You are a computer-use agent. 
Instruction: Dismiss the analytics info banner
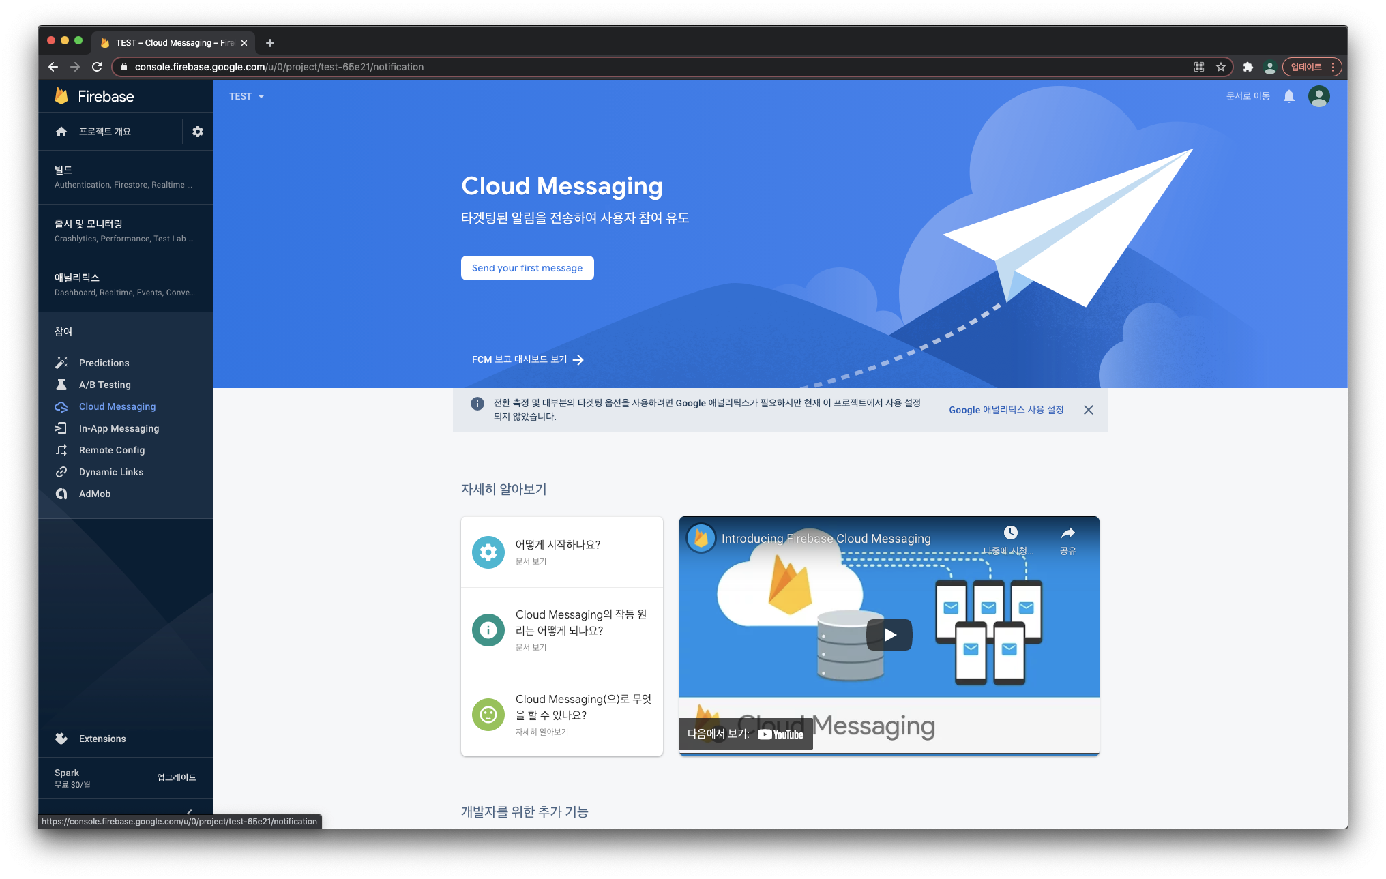coord(1088,410)
